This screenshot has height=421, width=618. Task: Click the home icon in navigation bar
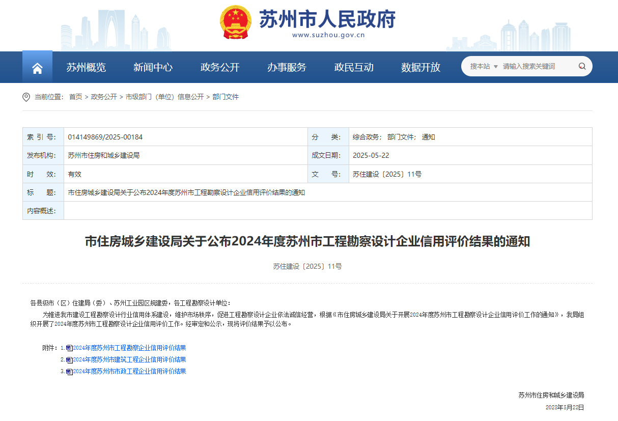pos(37,68)
